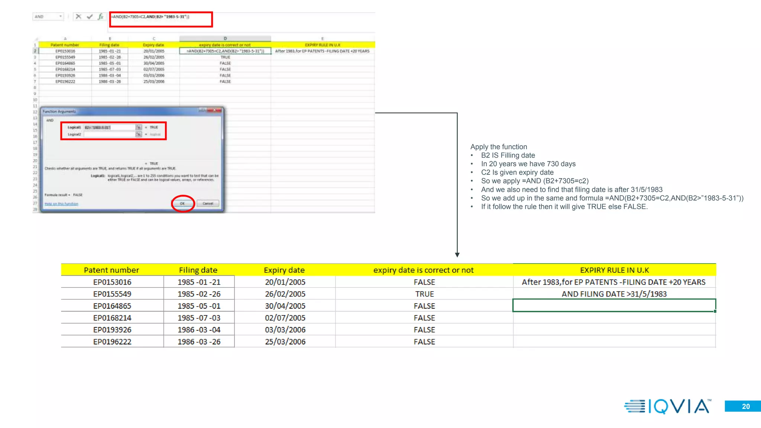The height and width of the screenshot is (428, 761).
Task: Click cell D2 with AND formula
Action: coord(225,51)
